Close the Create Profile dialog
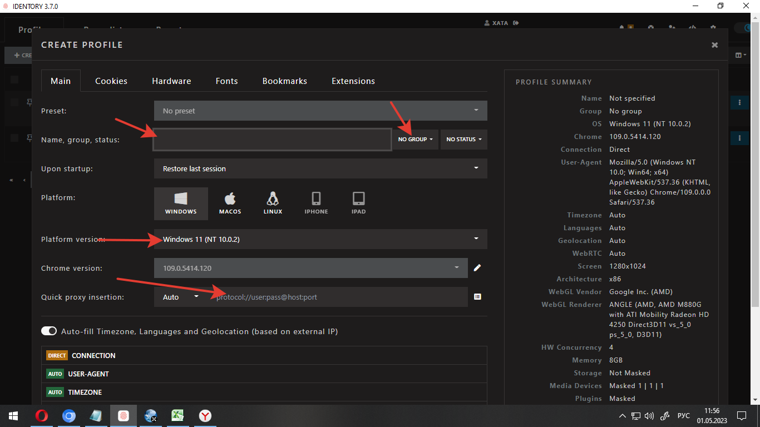This screenshot has width=760, height=427. pyautogui.click(x=714, y=45)
